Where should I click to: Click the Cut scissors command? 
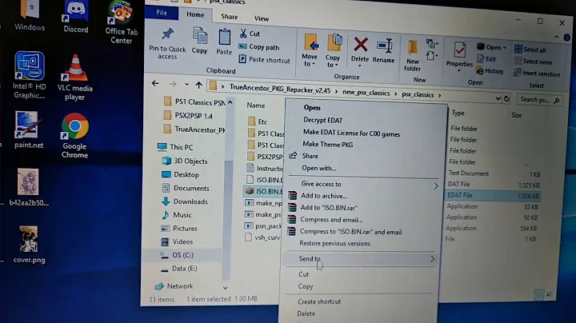[x=250, y=34]
